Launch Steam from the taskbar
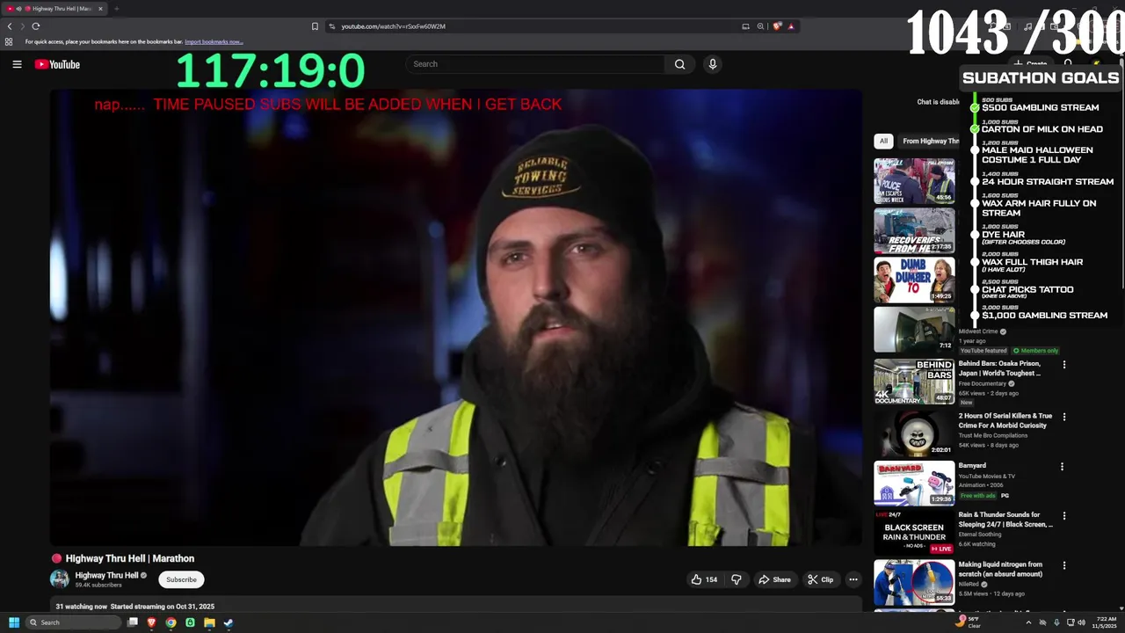This screenshot has height=633, width=1125. pyautogui.click(x=229, y=622)
